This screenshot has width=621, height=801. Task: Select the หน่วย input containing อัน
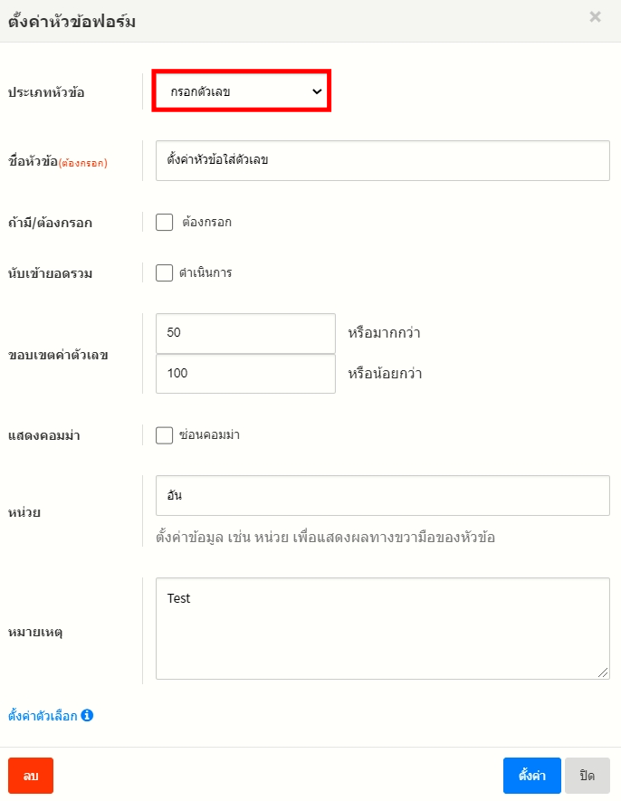click(382, 496)
